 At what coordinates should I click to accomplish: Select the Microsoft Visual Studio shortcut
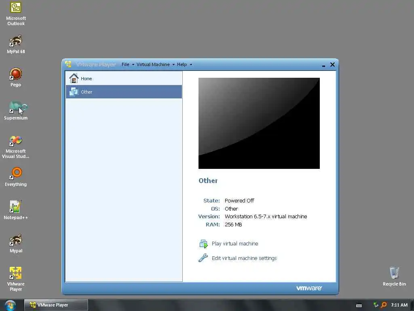tap(16, 147)
